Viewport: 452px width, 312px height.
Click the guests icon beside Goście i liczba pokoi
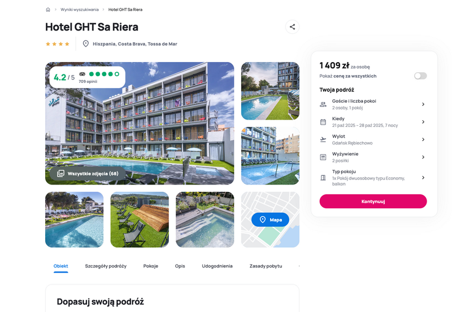click(x=323, y=104)
